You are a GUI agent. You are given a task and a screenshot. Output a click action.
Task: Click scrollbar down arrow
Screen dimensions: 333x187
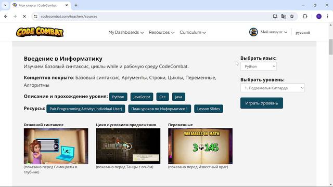coord(331,184)
